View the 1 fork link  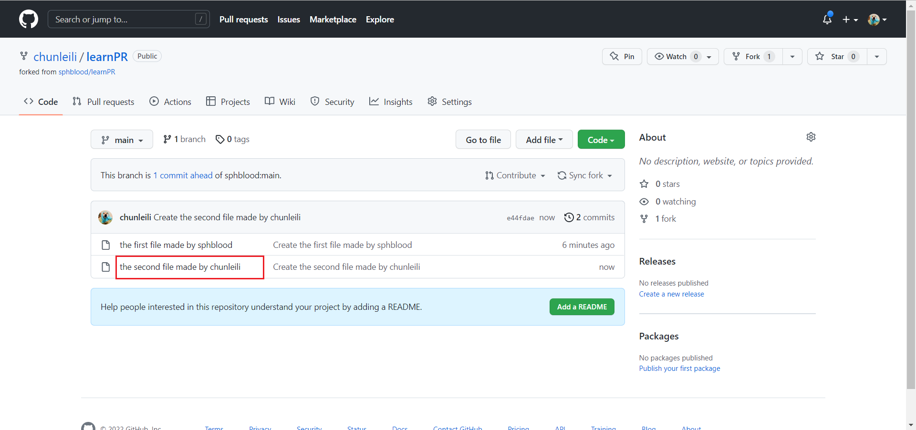pyautogui.click(x=658, y=219)
